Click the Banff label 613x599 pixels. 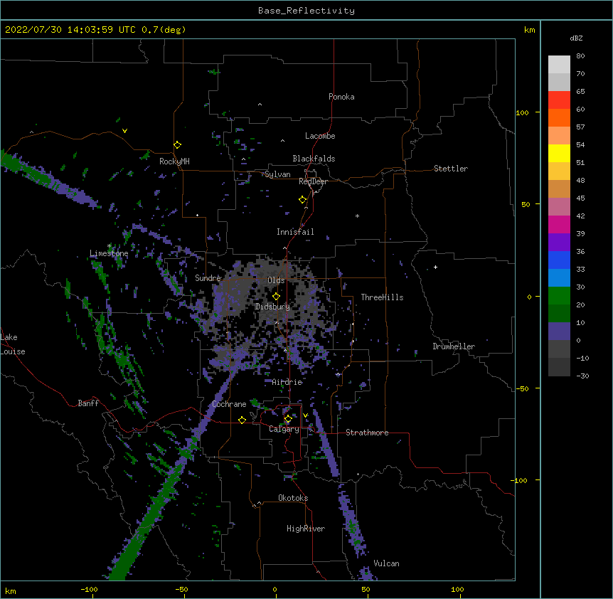(x=88, y=403)
